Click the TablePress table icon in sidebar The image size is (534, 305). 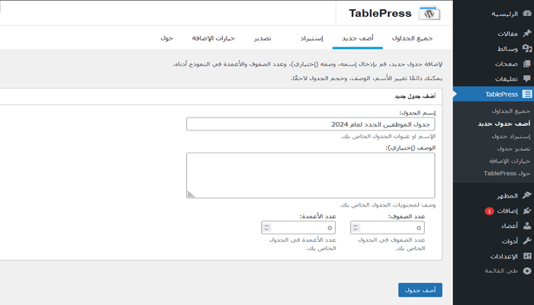(527, 94)
